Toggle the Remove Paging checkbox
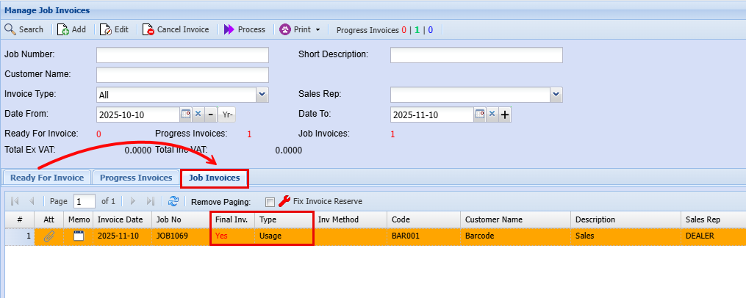 coord(270,202)
